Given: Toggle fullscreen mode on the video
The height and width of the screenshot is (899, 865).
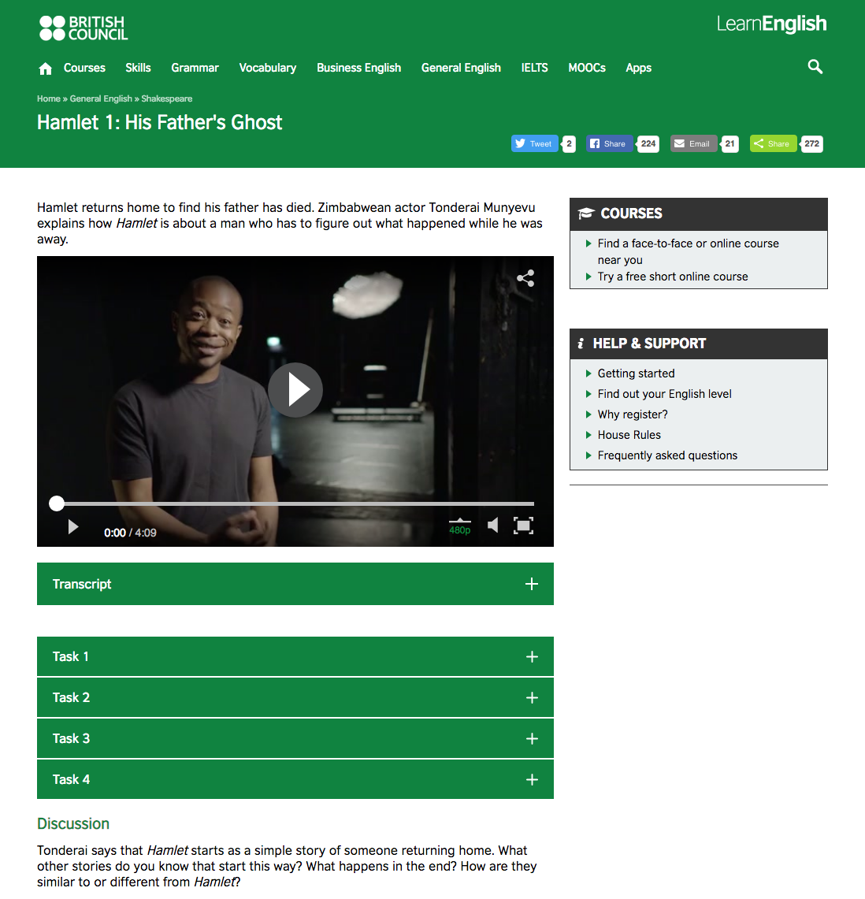Looking at the screenshot, I should pyautogui.click(x=523, y=526).
